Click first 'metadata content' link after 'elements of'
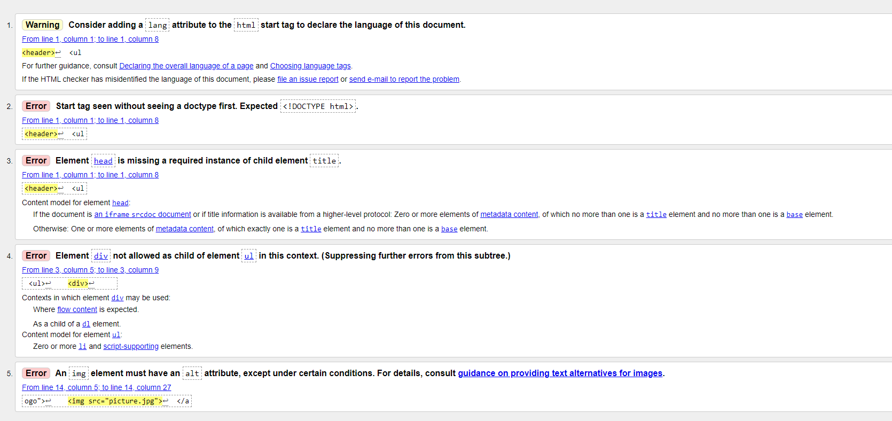The width and height of the screenshot is (892, 421). tap(509, 214)
